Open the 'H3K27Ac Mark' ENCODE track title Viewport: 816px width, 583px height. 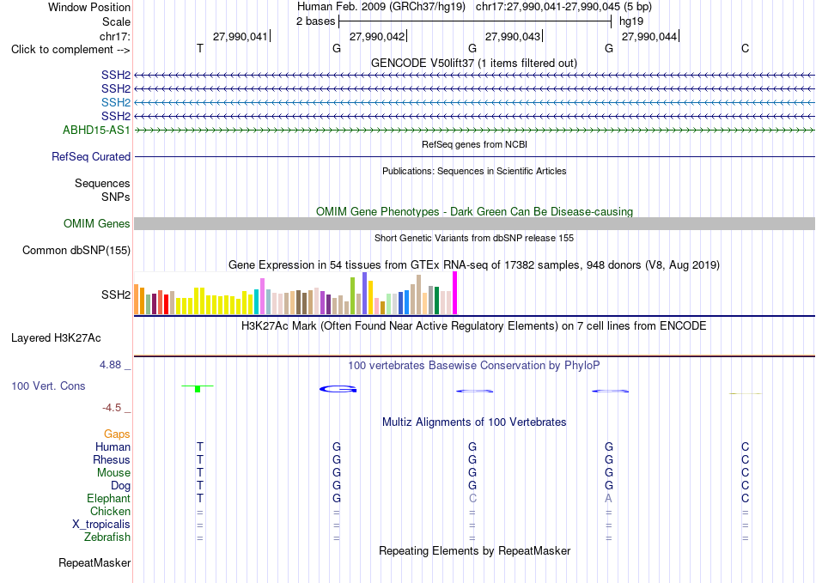point(474,326)
